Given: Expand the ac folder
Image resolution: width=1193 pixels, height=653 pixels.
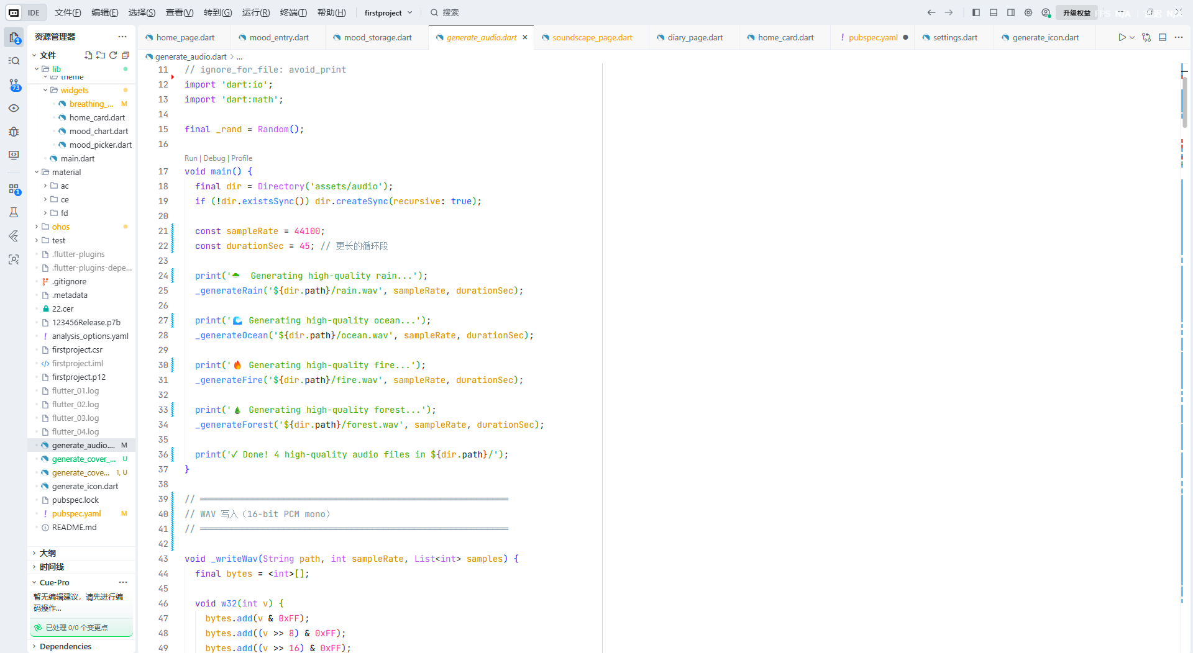Looking at the screenshot, I should coord(45,186).
